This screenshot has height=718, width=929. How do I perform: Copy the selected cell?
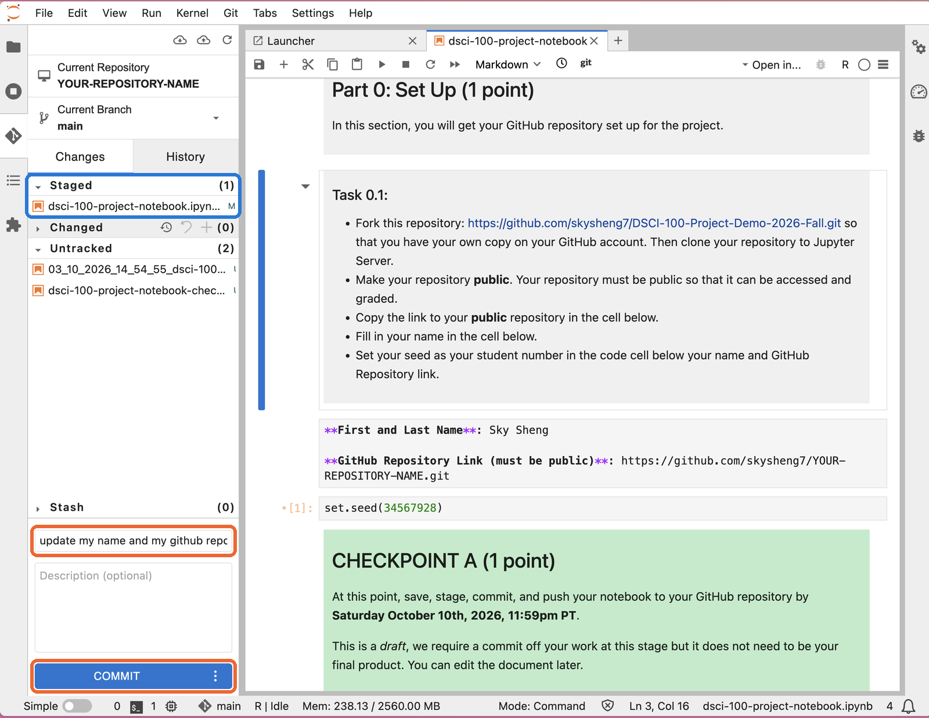point(332,64)
